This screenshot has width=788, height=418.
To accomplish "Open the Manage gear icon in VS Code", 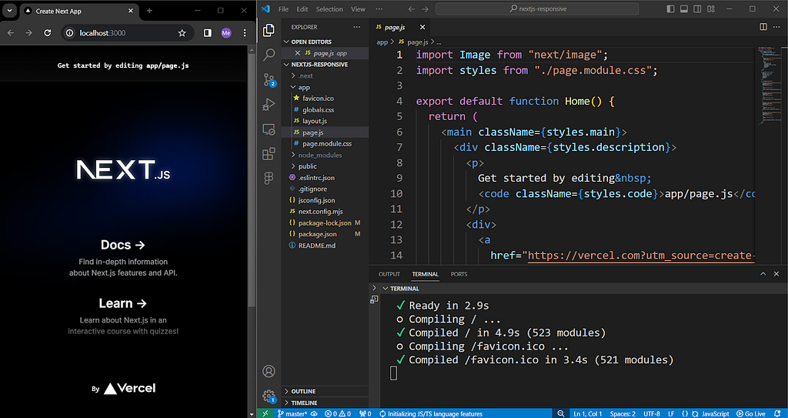I will tap(269, 396).
